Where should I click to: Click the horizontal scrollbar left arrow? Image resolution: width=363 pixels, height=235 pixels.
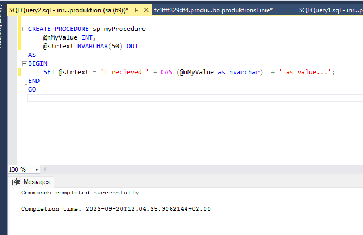pyautogui.click(x=46, y=169)
